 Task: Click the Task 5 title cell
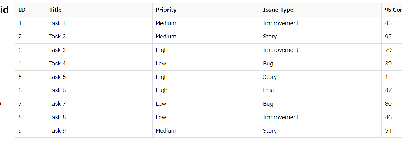[x=57, y=77]
